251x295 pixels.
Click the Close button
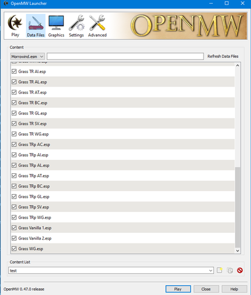point(206,289)
